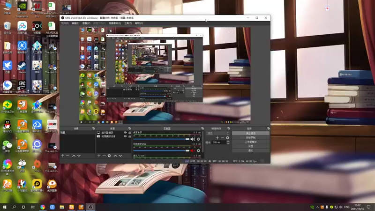Open the QQ penguin desktop icon
375x211 pixels.
[7, 126]
